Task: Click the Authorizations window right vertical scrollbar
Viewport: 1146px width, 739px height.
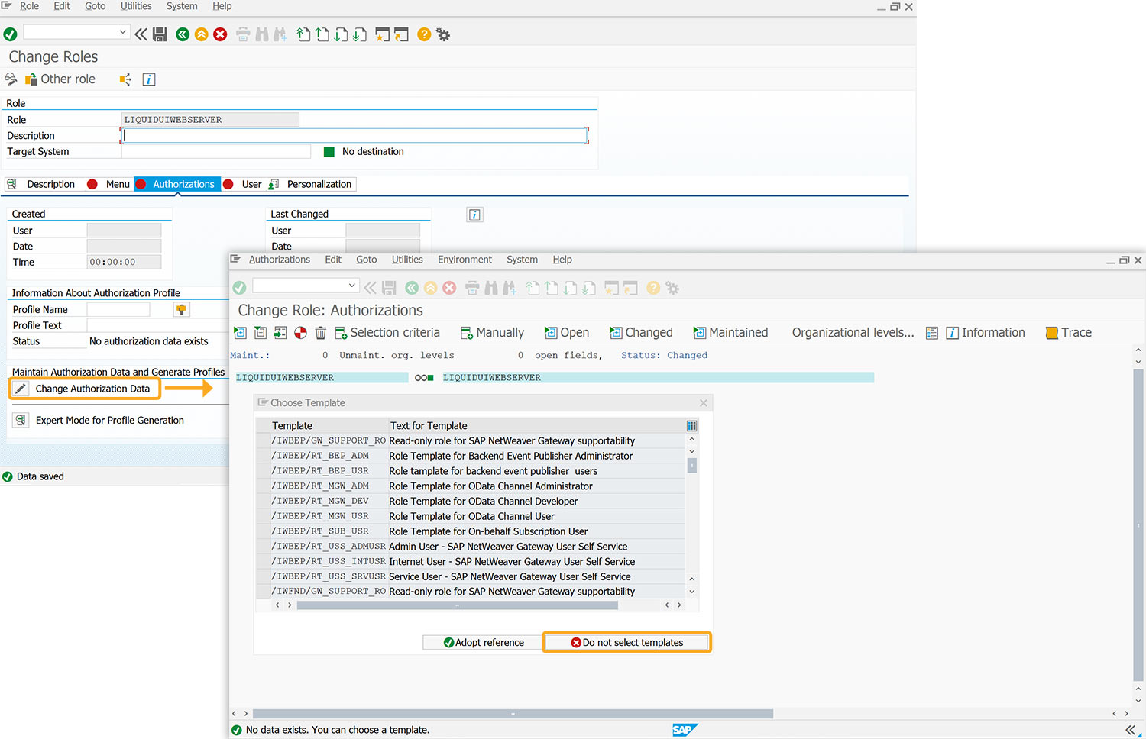Action: tap(1138, 525)
